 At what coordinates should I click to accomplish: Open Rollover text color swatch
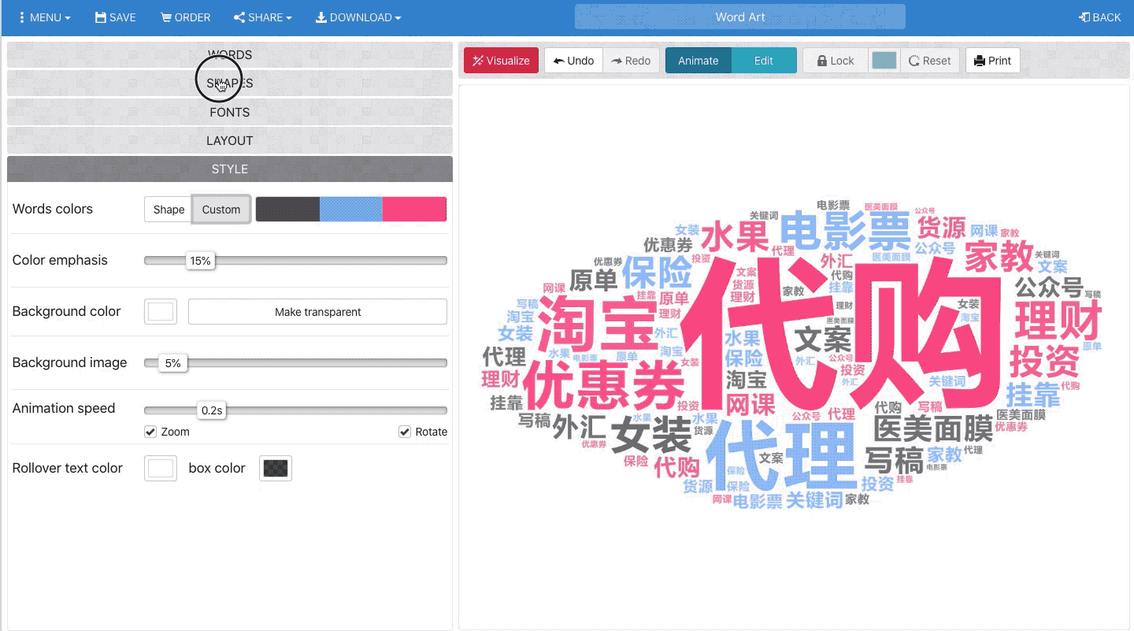161,468
